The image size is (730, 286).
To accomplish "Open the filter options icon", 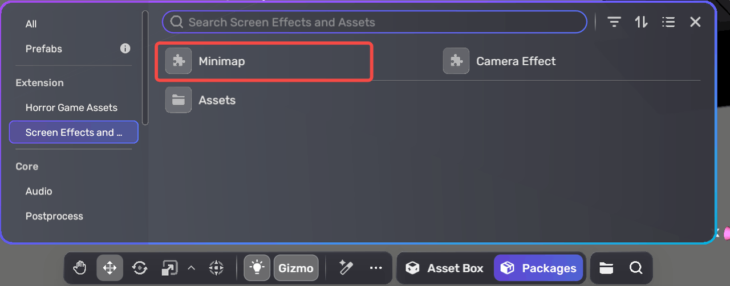I will 614,22.
